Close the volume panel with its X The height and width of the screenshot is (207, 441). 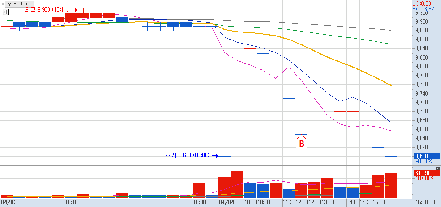tap(437, 168)
